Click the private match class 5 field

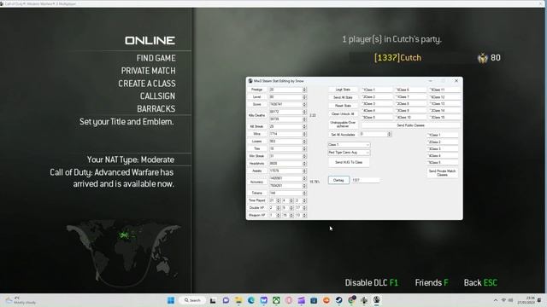[x=443, y=163]
